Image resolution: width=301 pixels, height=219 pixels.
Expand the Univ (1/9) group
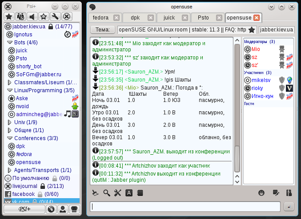[9, 122]
